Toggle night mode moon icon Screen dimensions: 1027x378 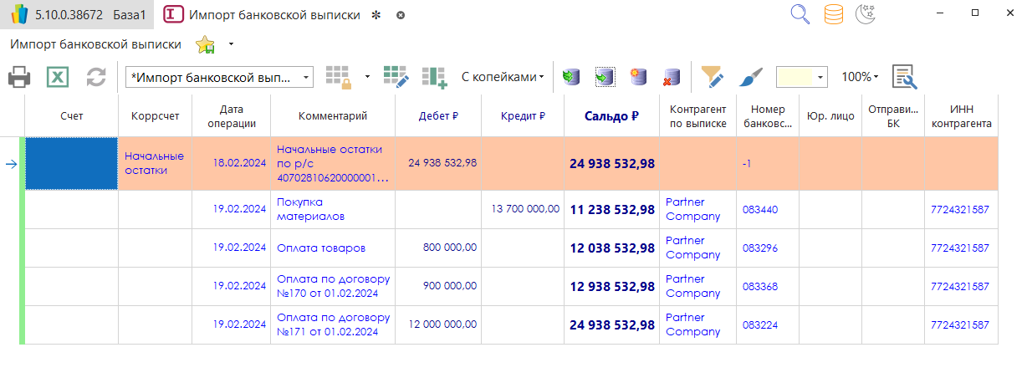click(x=865, y=14)
